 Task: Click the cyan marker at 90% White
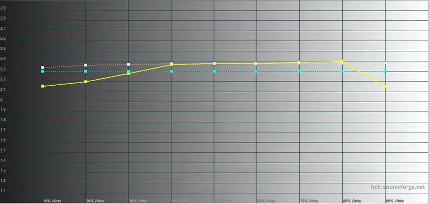385,72
